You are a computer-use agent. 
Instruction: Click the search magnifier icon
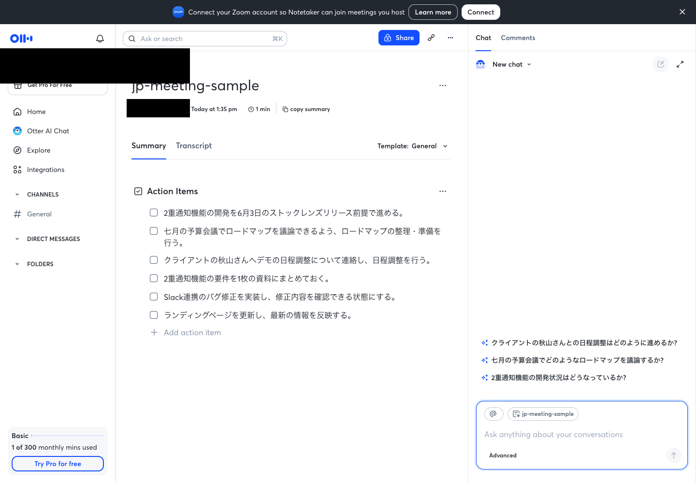132,39
